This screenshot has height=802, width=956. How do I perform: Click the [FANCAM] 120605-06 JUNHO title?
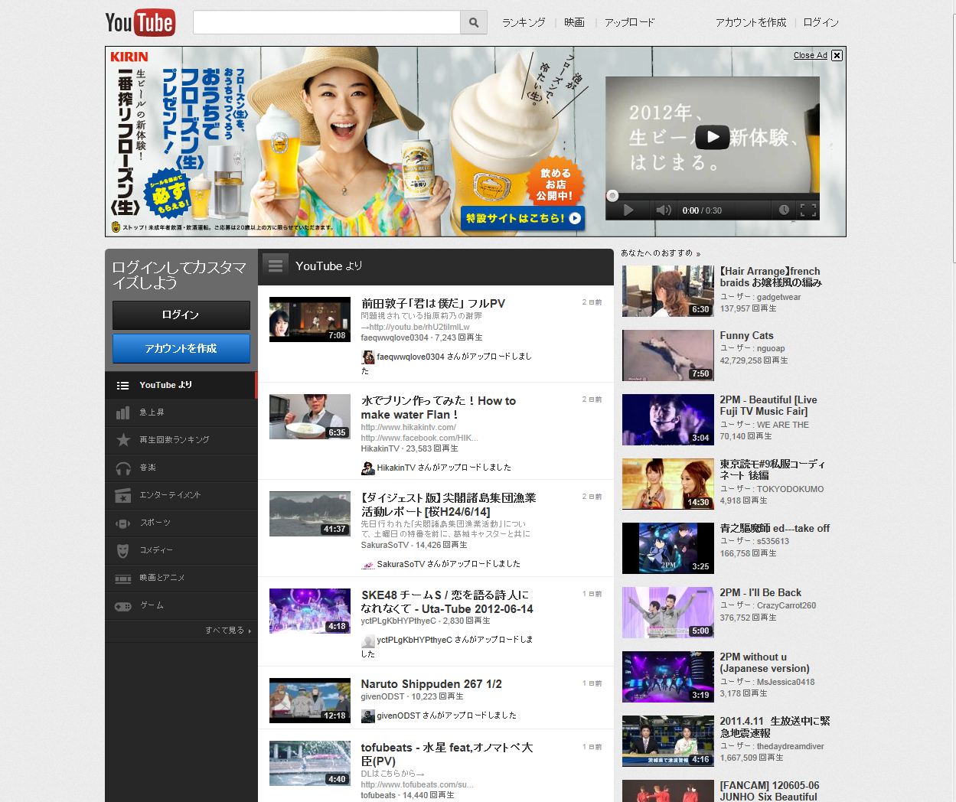coord(769,791)
